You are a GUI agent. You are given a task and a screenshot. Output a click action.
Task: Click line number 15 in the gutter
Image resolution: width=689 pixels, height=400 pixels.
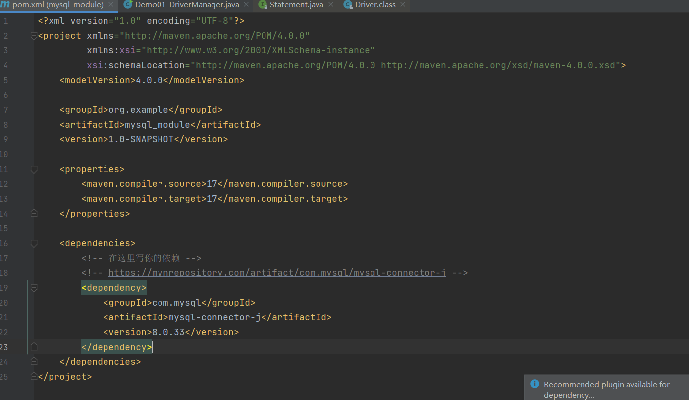4,228
